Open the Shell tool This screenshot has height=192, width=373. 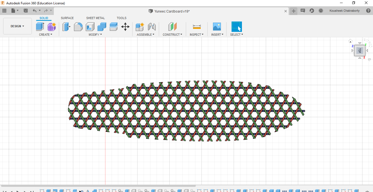(x=90, y=26)
